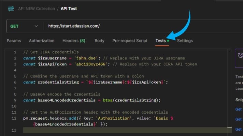Open the API NEW Collection breadcrumb
The height and width of the screenshot is (136, 243).
point(37,8)
